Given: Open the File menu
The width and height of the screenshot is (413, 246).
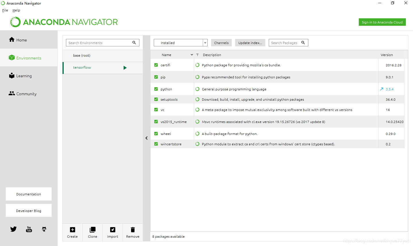Looking at the screenshot, I should (5, 10).
